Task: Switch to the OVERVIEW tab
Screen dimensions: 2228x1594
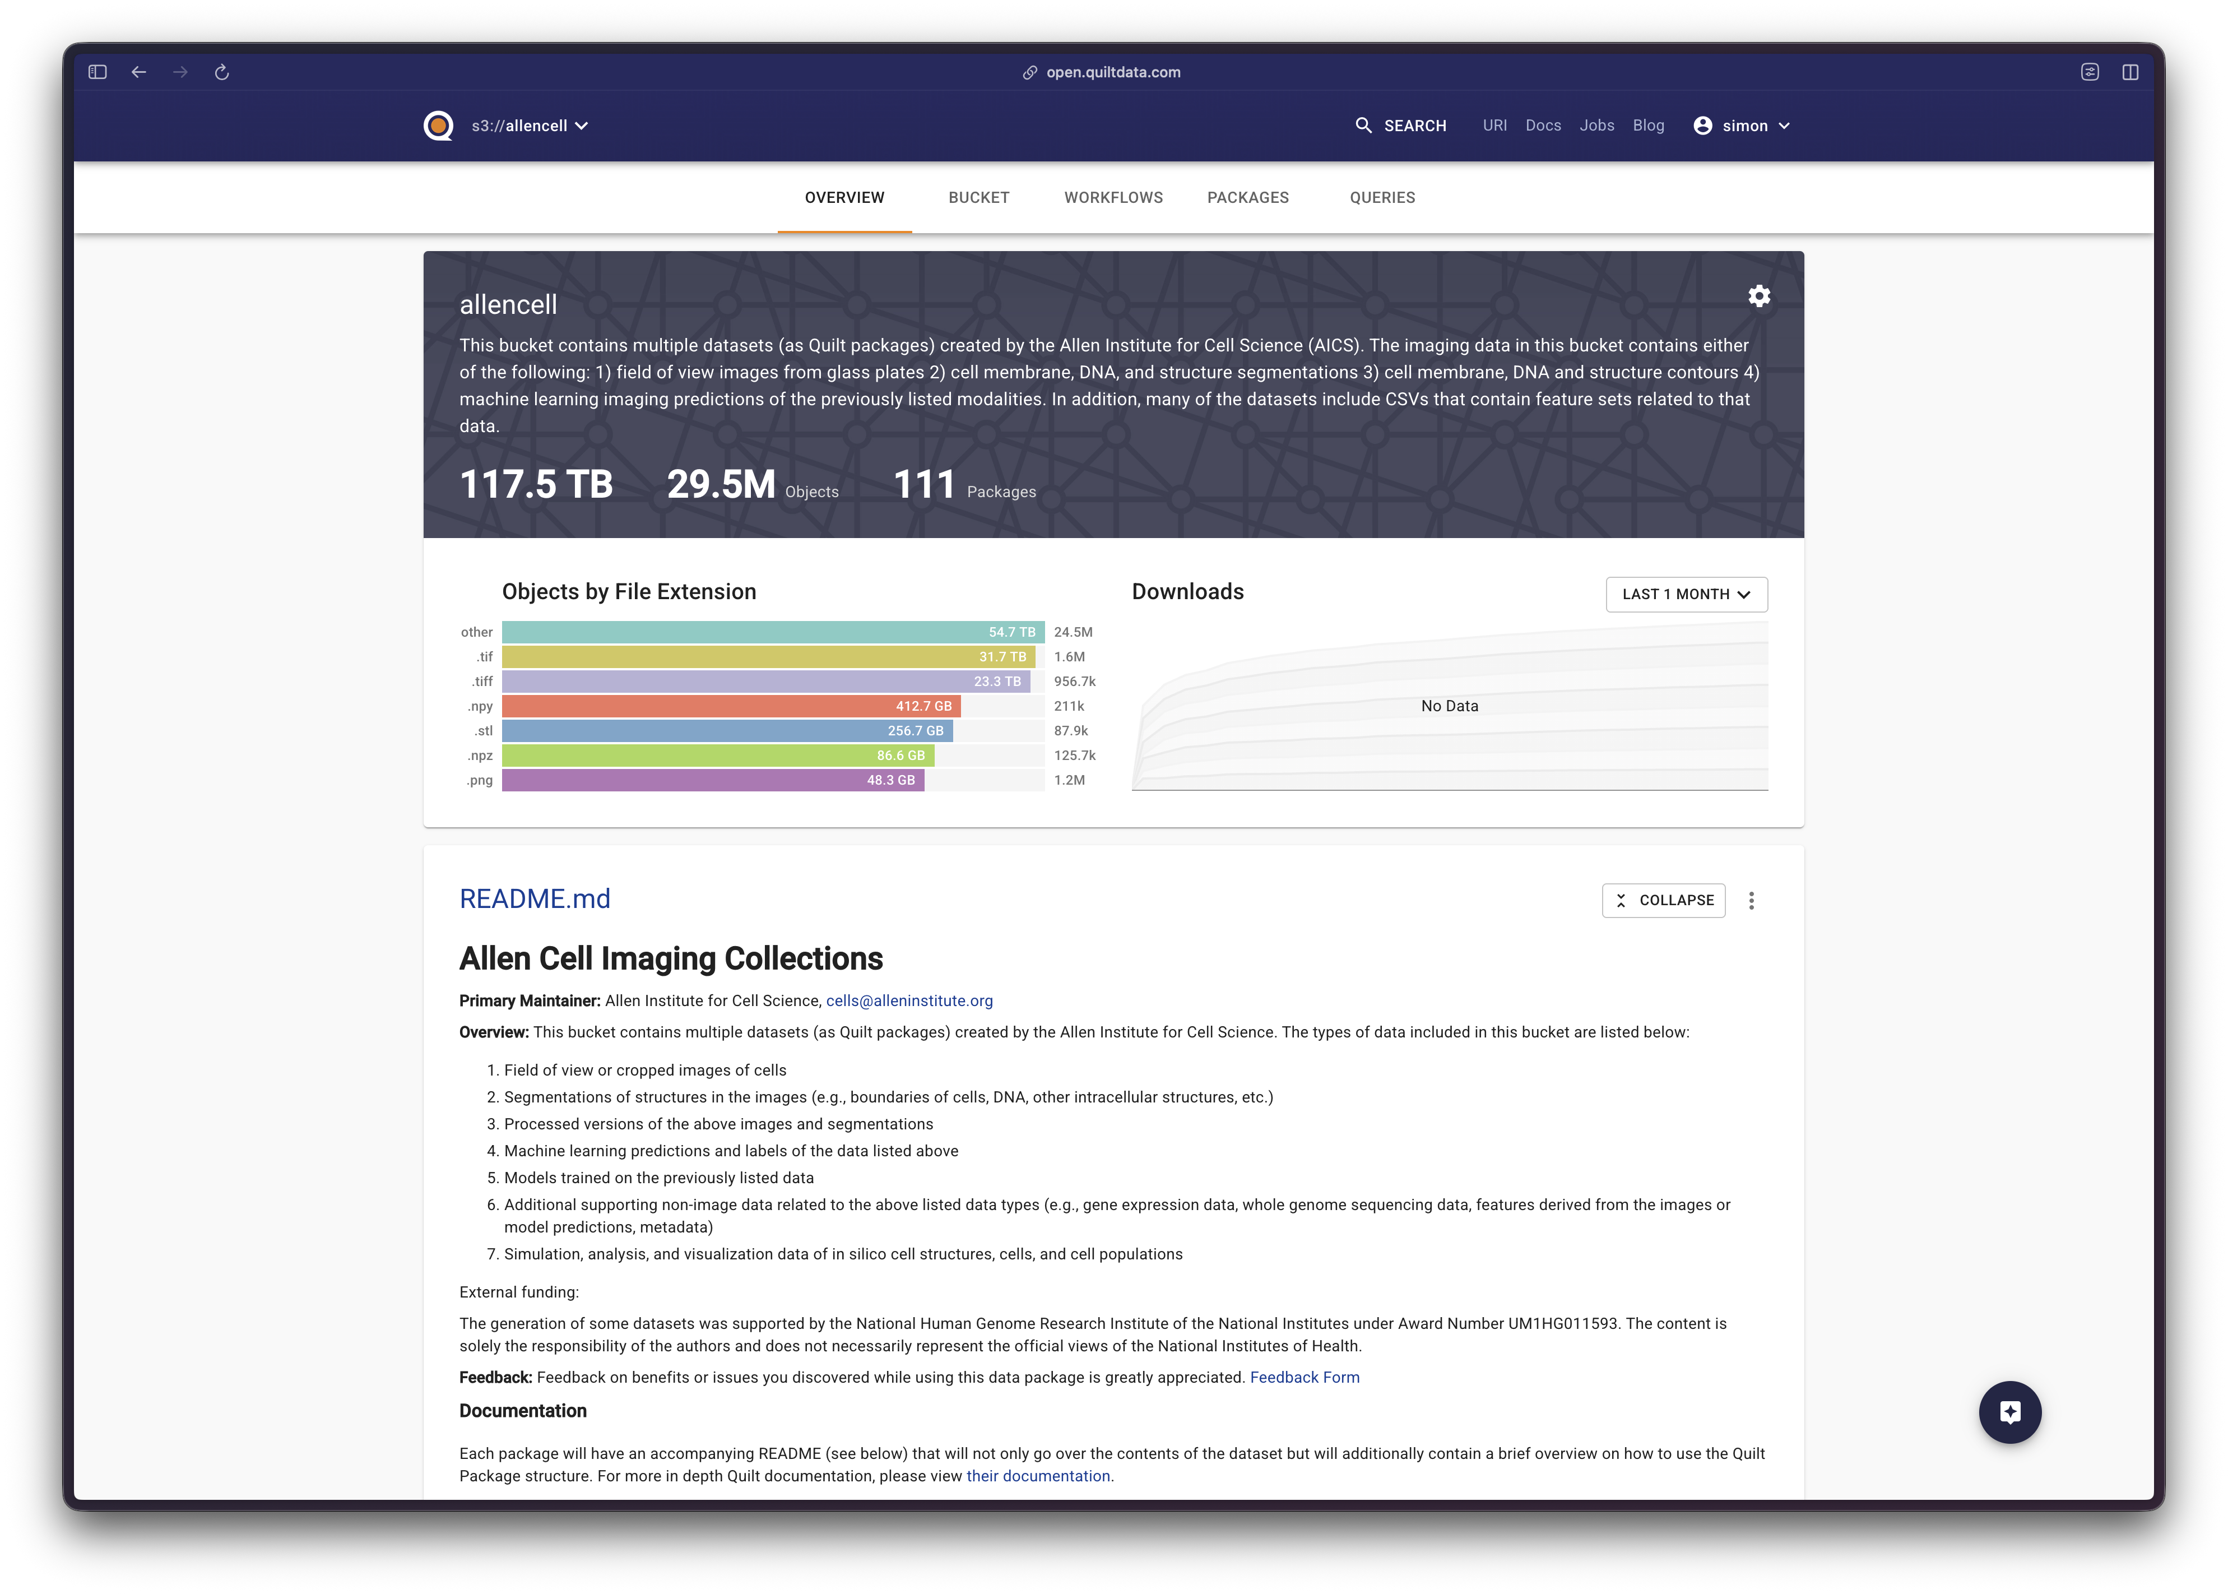Action: [844, 197]
